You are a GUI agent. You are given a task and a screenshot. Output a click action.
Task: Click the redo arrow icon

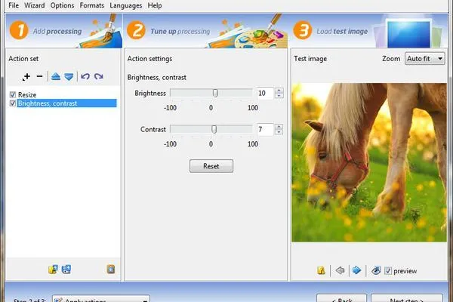(99, 76)
